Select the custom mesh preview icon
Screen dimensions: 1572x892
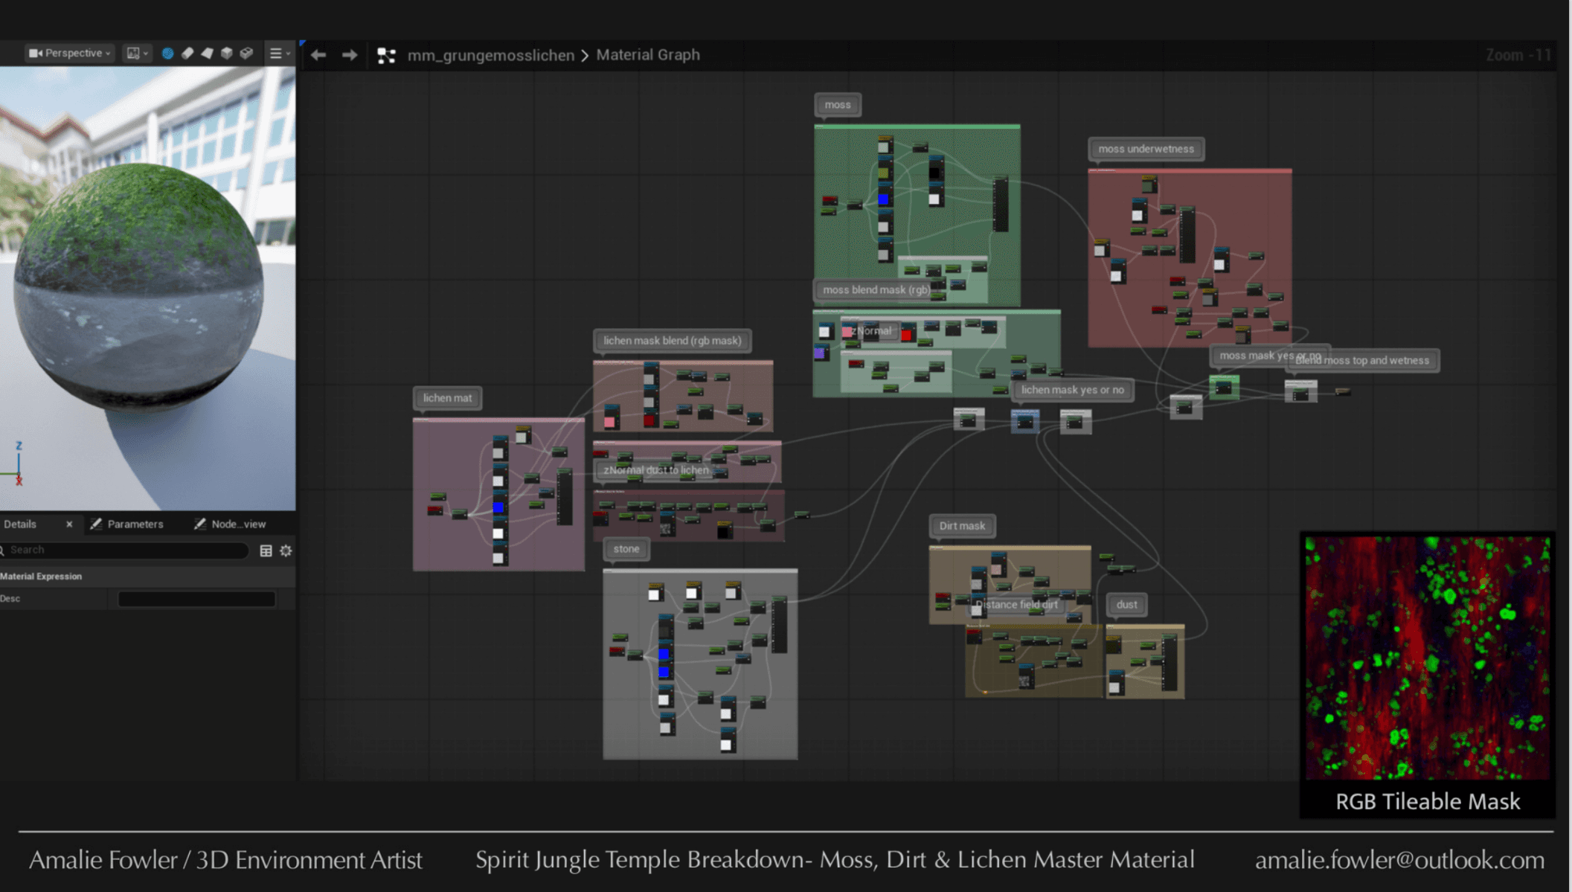click(246, 53)
